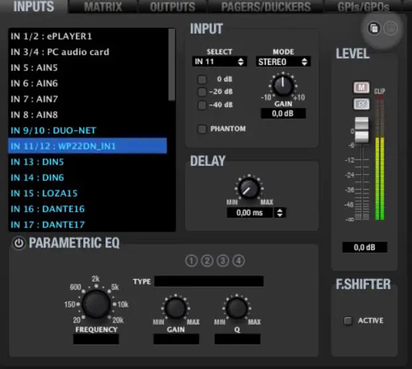
Task: Select EQ band 4
Action: point(239,261)
